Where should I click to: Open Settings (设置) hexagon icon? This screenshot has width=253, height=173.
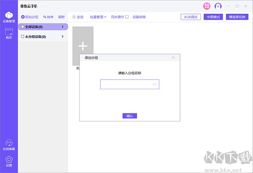[x=9, y=161]
